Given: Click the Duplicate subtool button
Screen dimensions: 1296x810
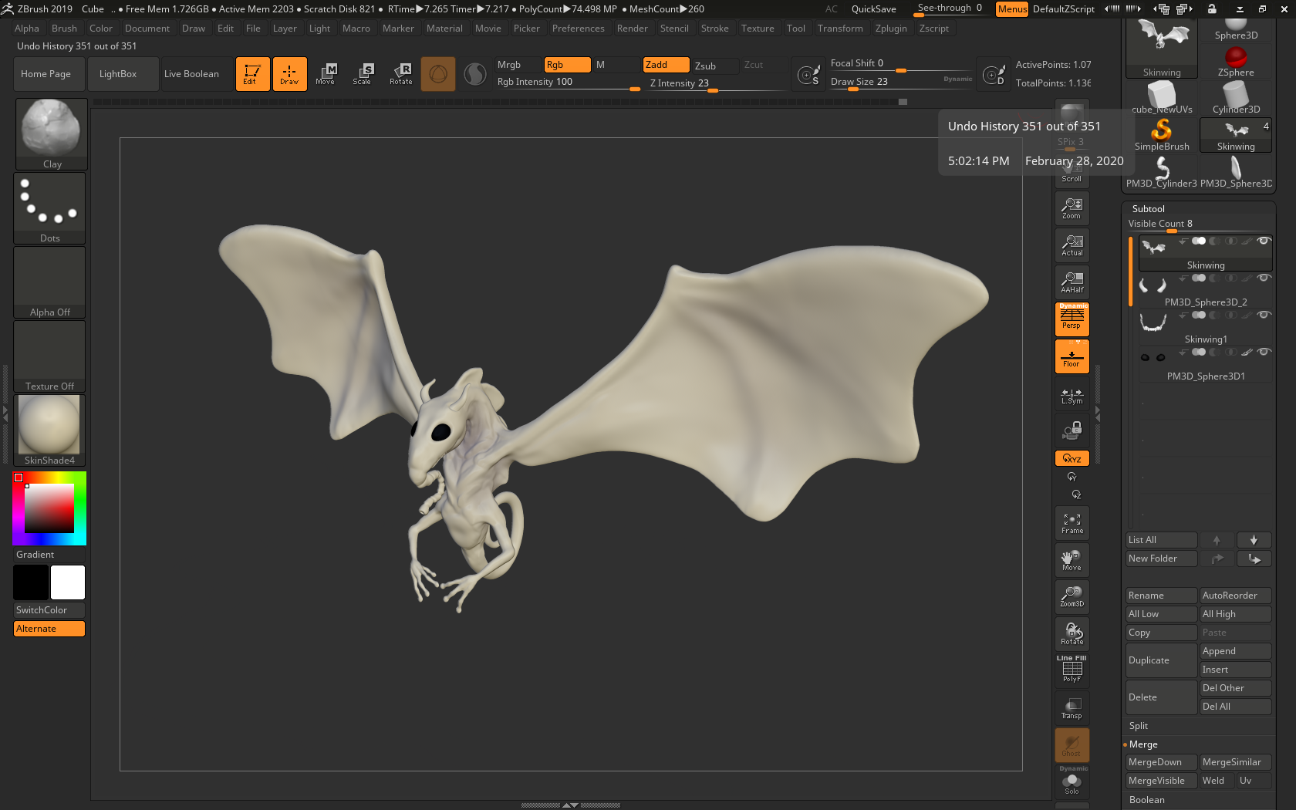Looking at the screenshot, I should click(1160, 660).
